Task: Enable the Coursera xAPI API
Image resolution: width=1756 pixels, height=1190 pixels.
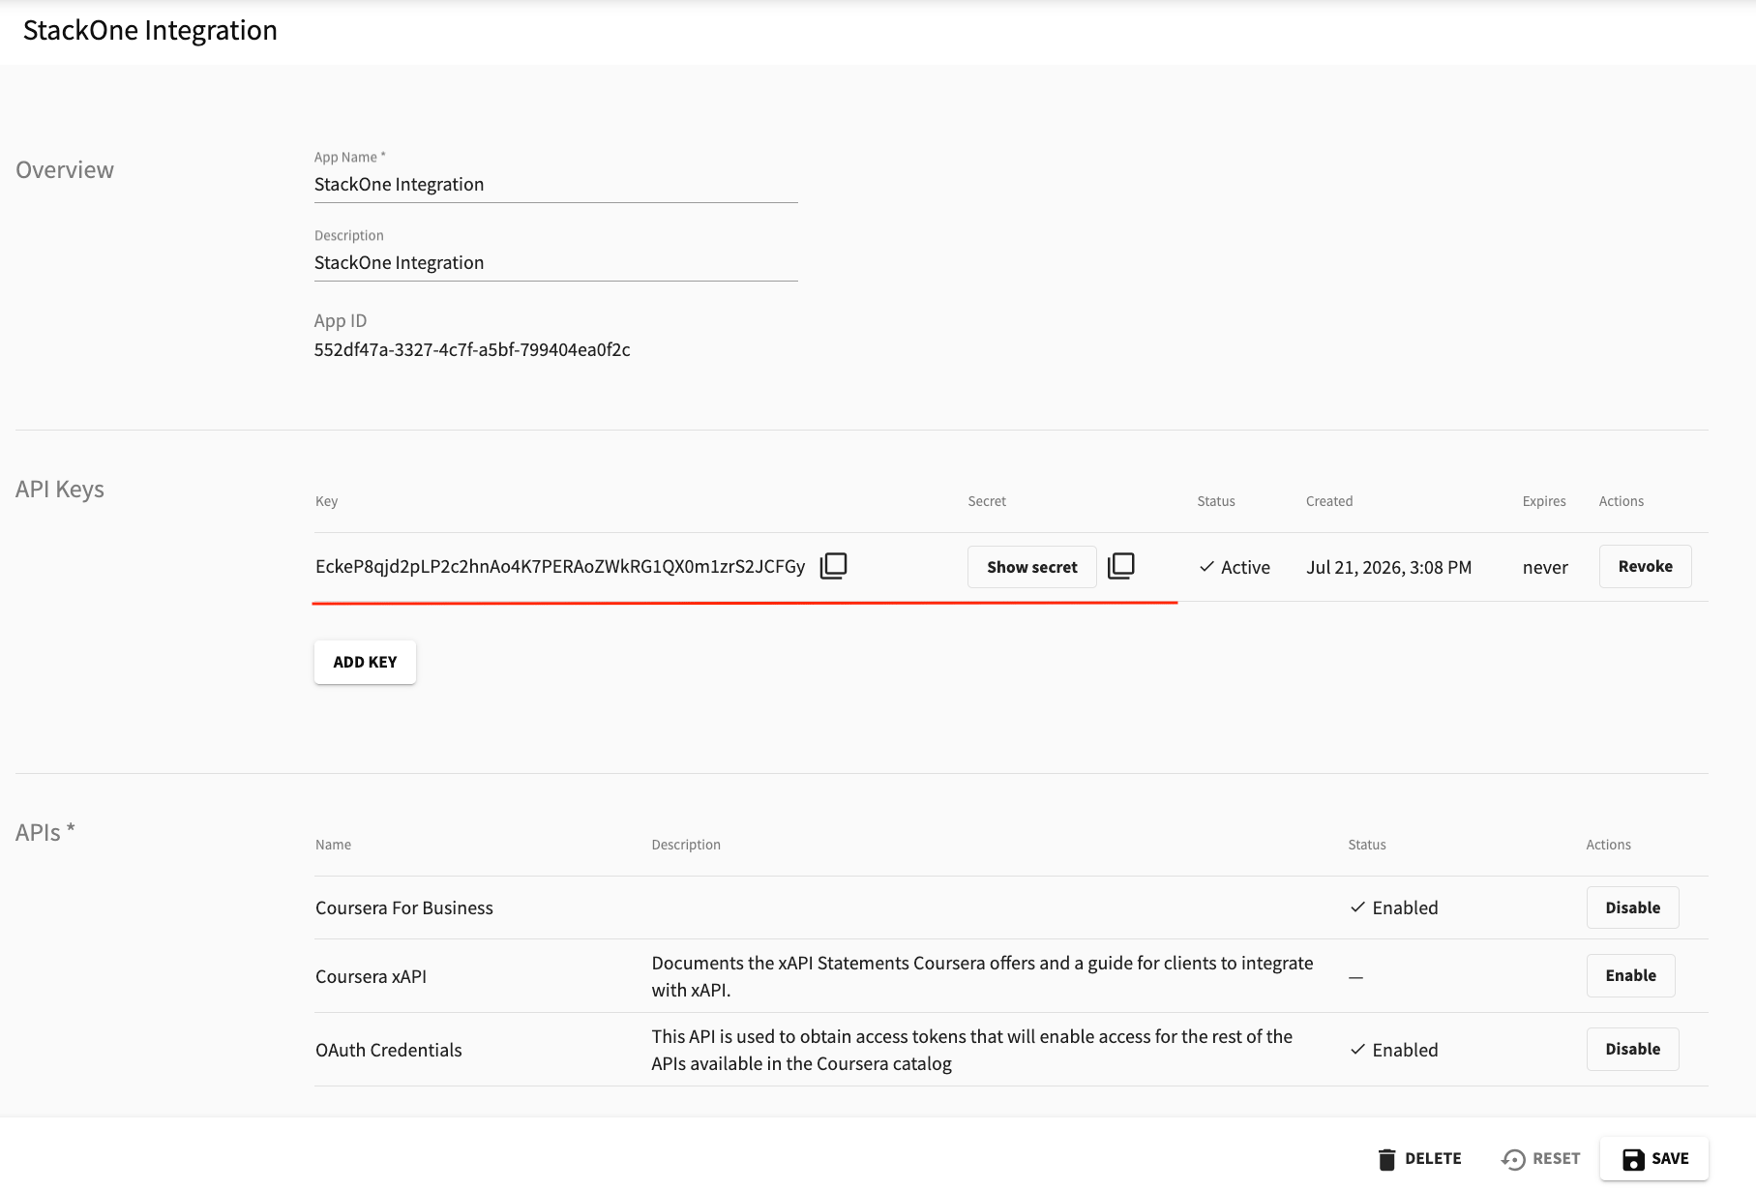Action: [x=1630, y=975]
